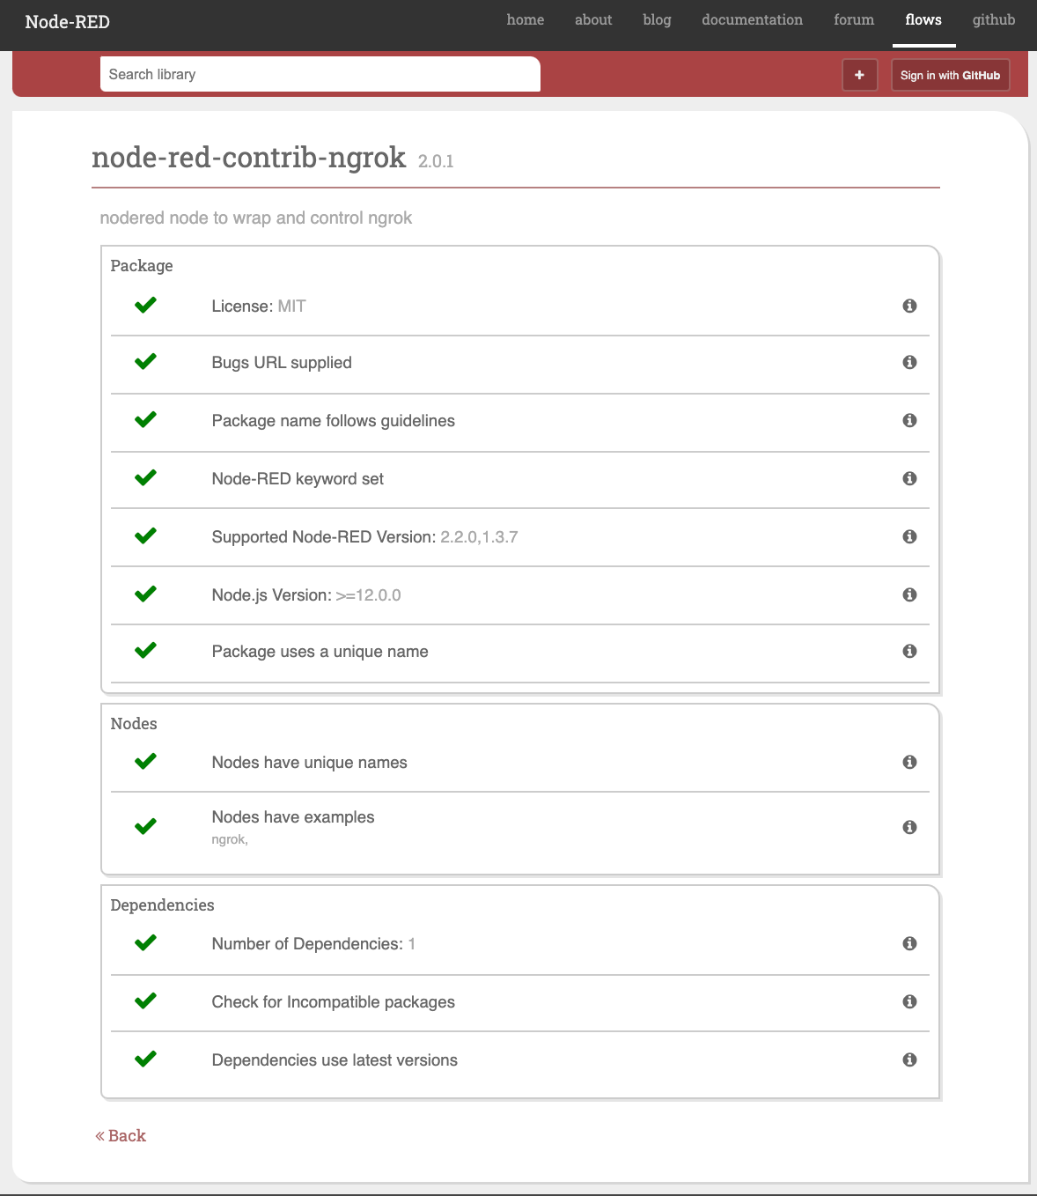Go back using the Back link

coord(121,1135)
